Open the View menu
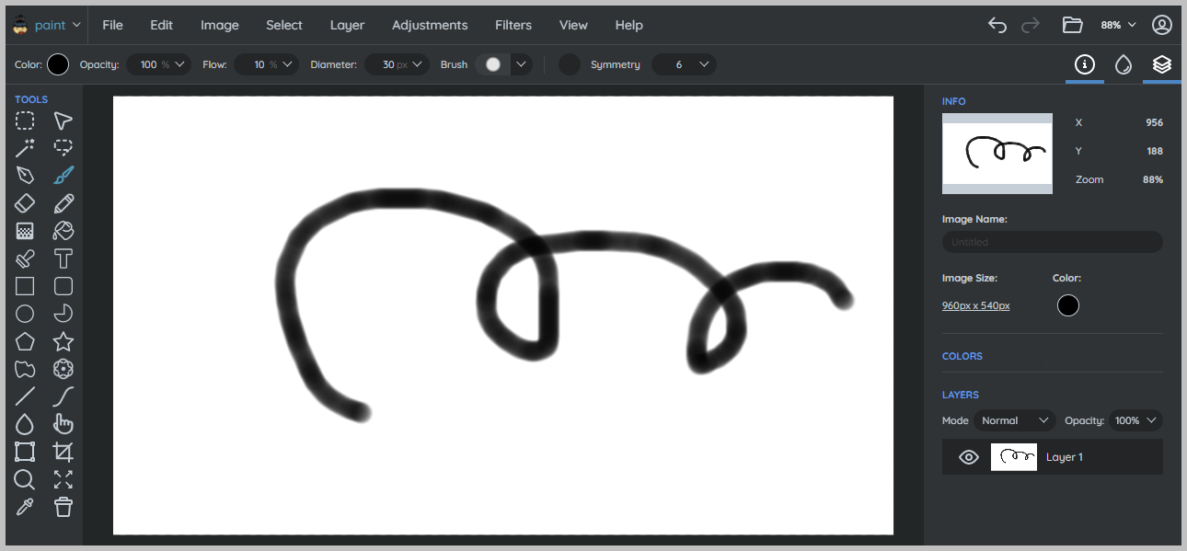The height and width of the screenshot is (551, 1187). [x=573, y=25]
